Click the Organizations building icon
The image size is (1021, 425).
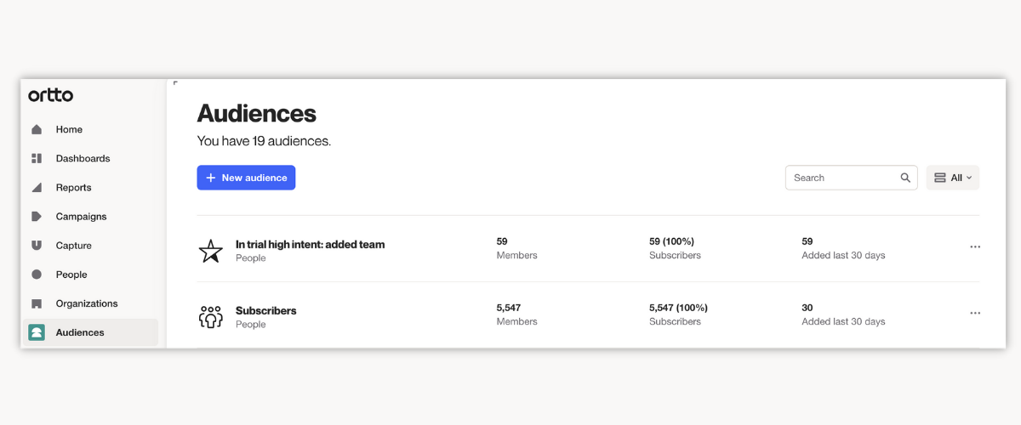tap(37, 303)
